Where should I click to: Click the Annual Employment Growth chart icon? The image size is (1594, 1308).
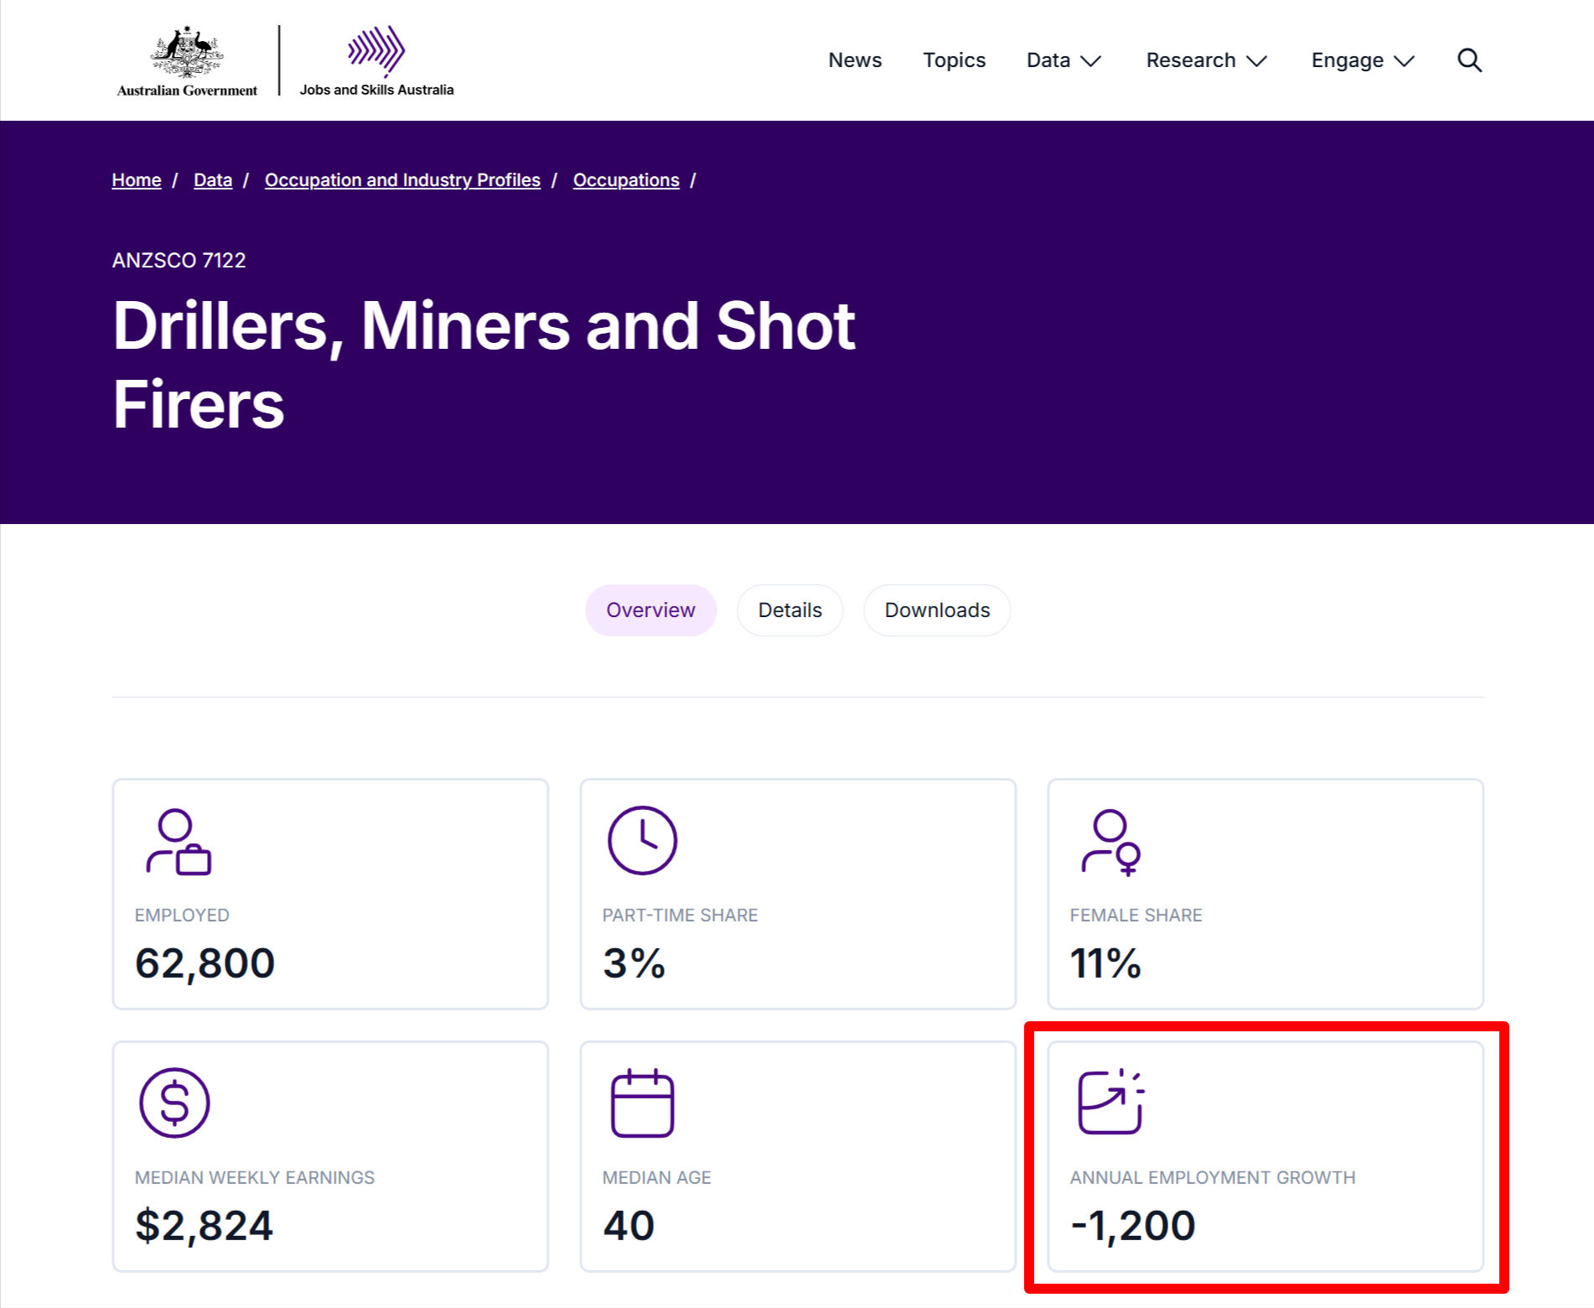[x=1110, y=1103]
